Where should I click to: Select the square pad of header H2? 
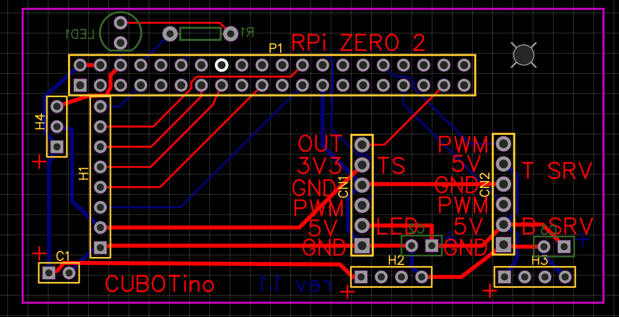[x=361, y=277]
